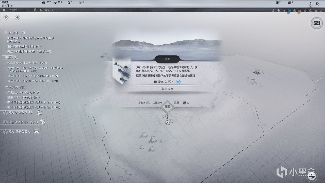325x183 pixels.
Task: Click the expedition team thumbnail in the 平原 panel
Action: click(122, 70)
